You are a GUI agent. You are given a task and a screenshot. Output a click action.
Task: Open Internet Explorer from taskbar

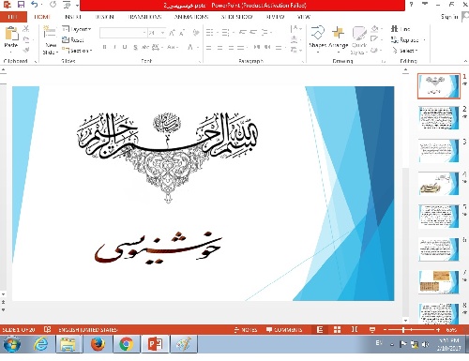[41, 344]
